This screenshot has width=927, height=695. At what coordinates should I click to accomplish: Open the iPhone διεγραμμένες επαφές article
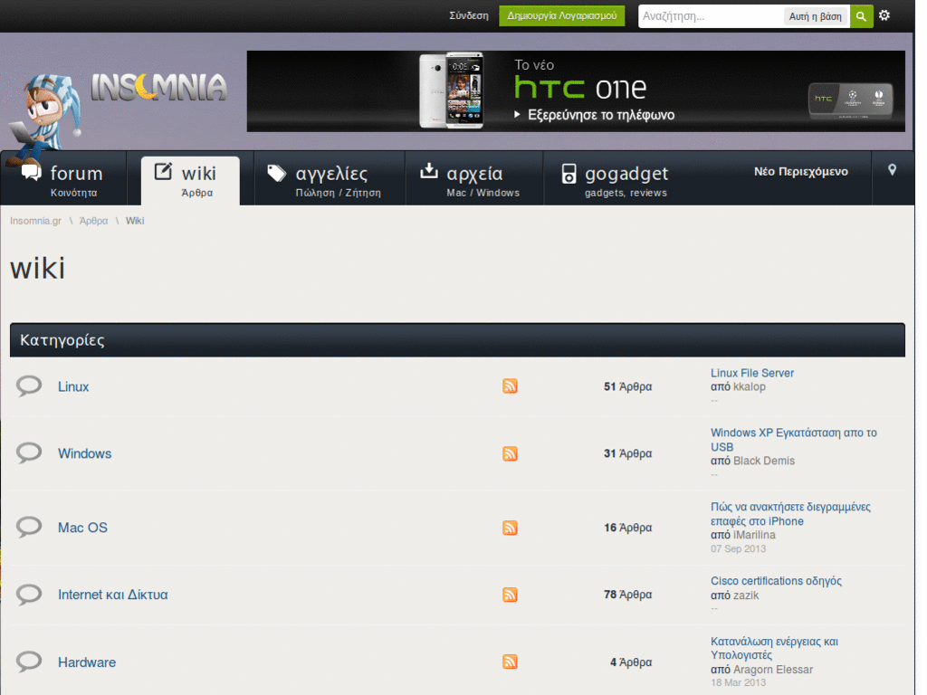point(790,514)
